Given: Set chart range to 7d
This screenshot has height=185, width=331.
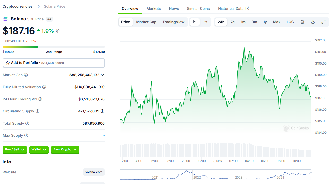Looking at the screenshot, I should tap(233, 22).
